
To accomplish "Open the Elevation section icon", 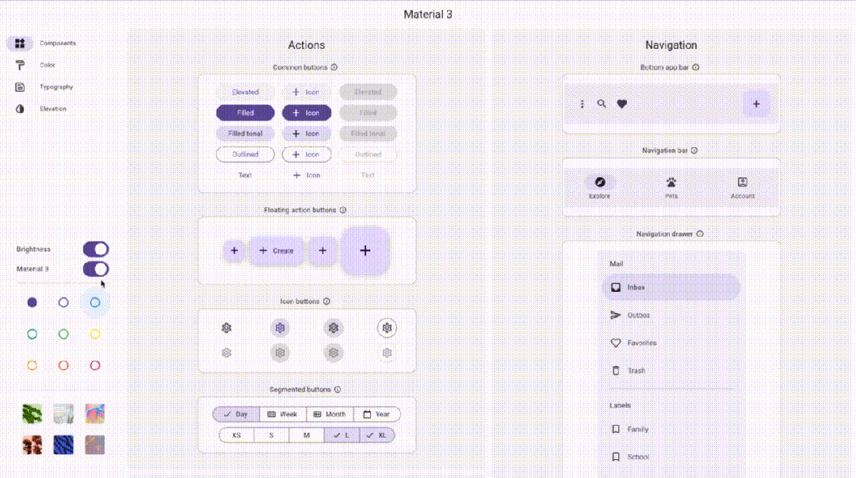I will (20, 108).
